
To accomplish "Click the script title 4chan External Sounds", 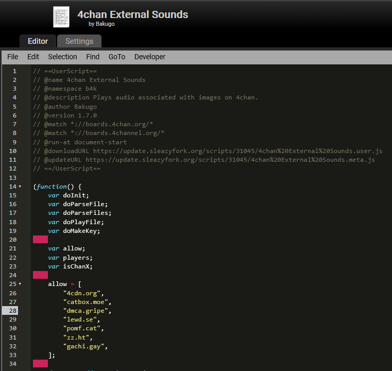I will click(x=133, y=14).
